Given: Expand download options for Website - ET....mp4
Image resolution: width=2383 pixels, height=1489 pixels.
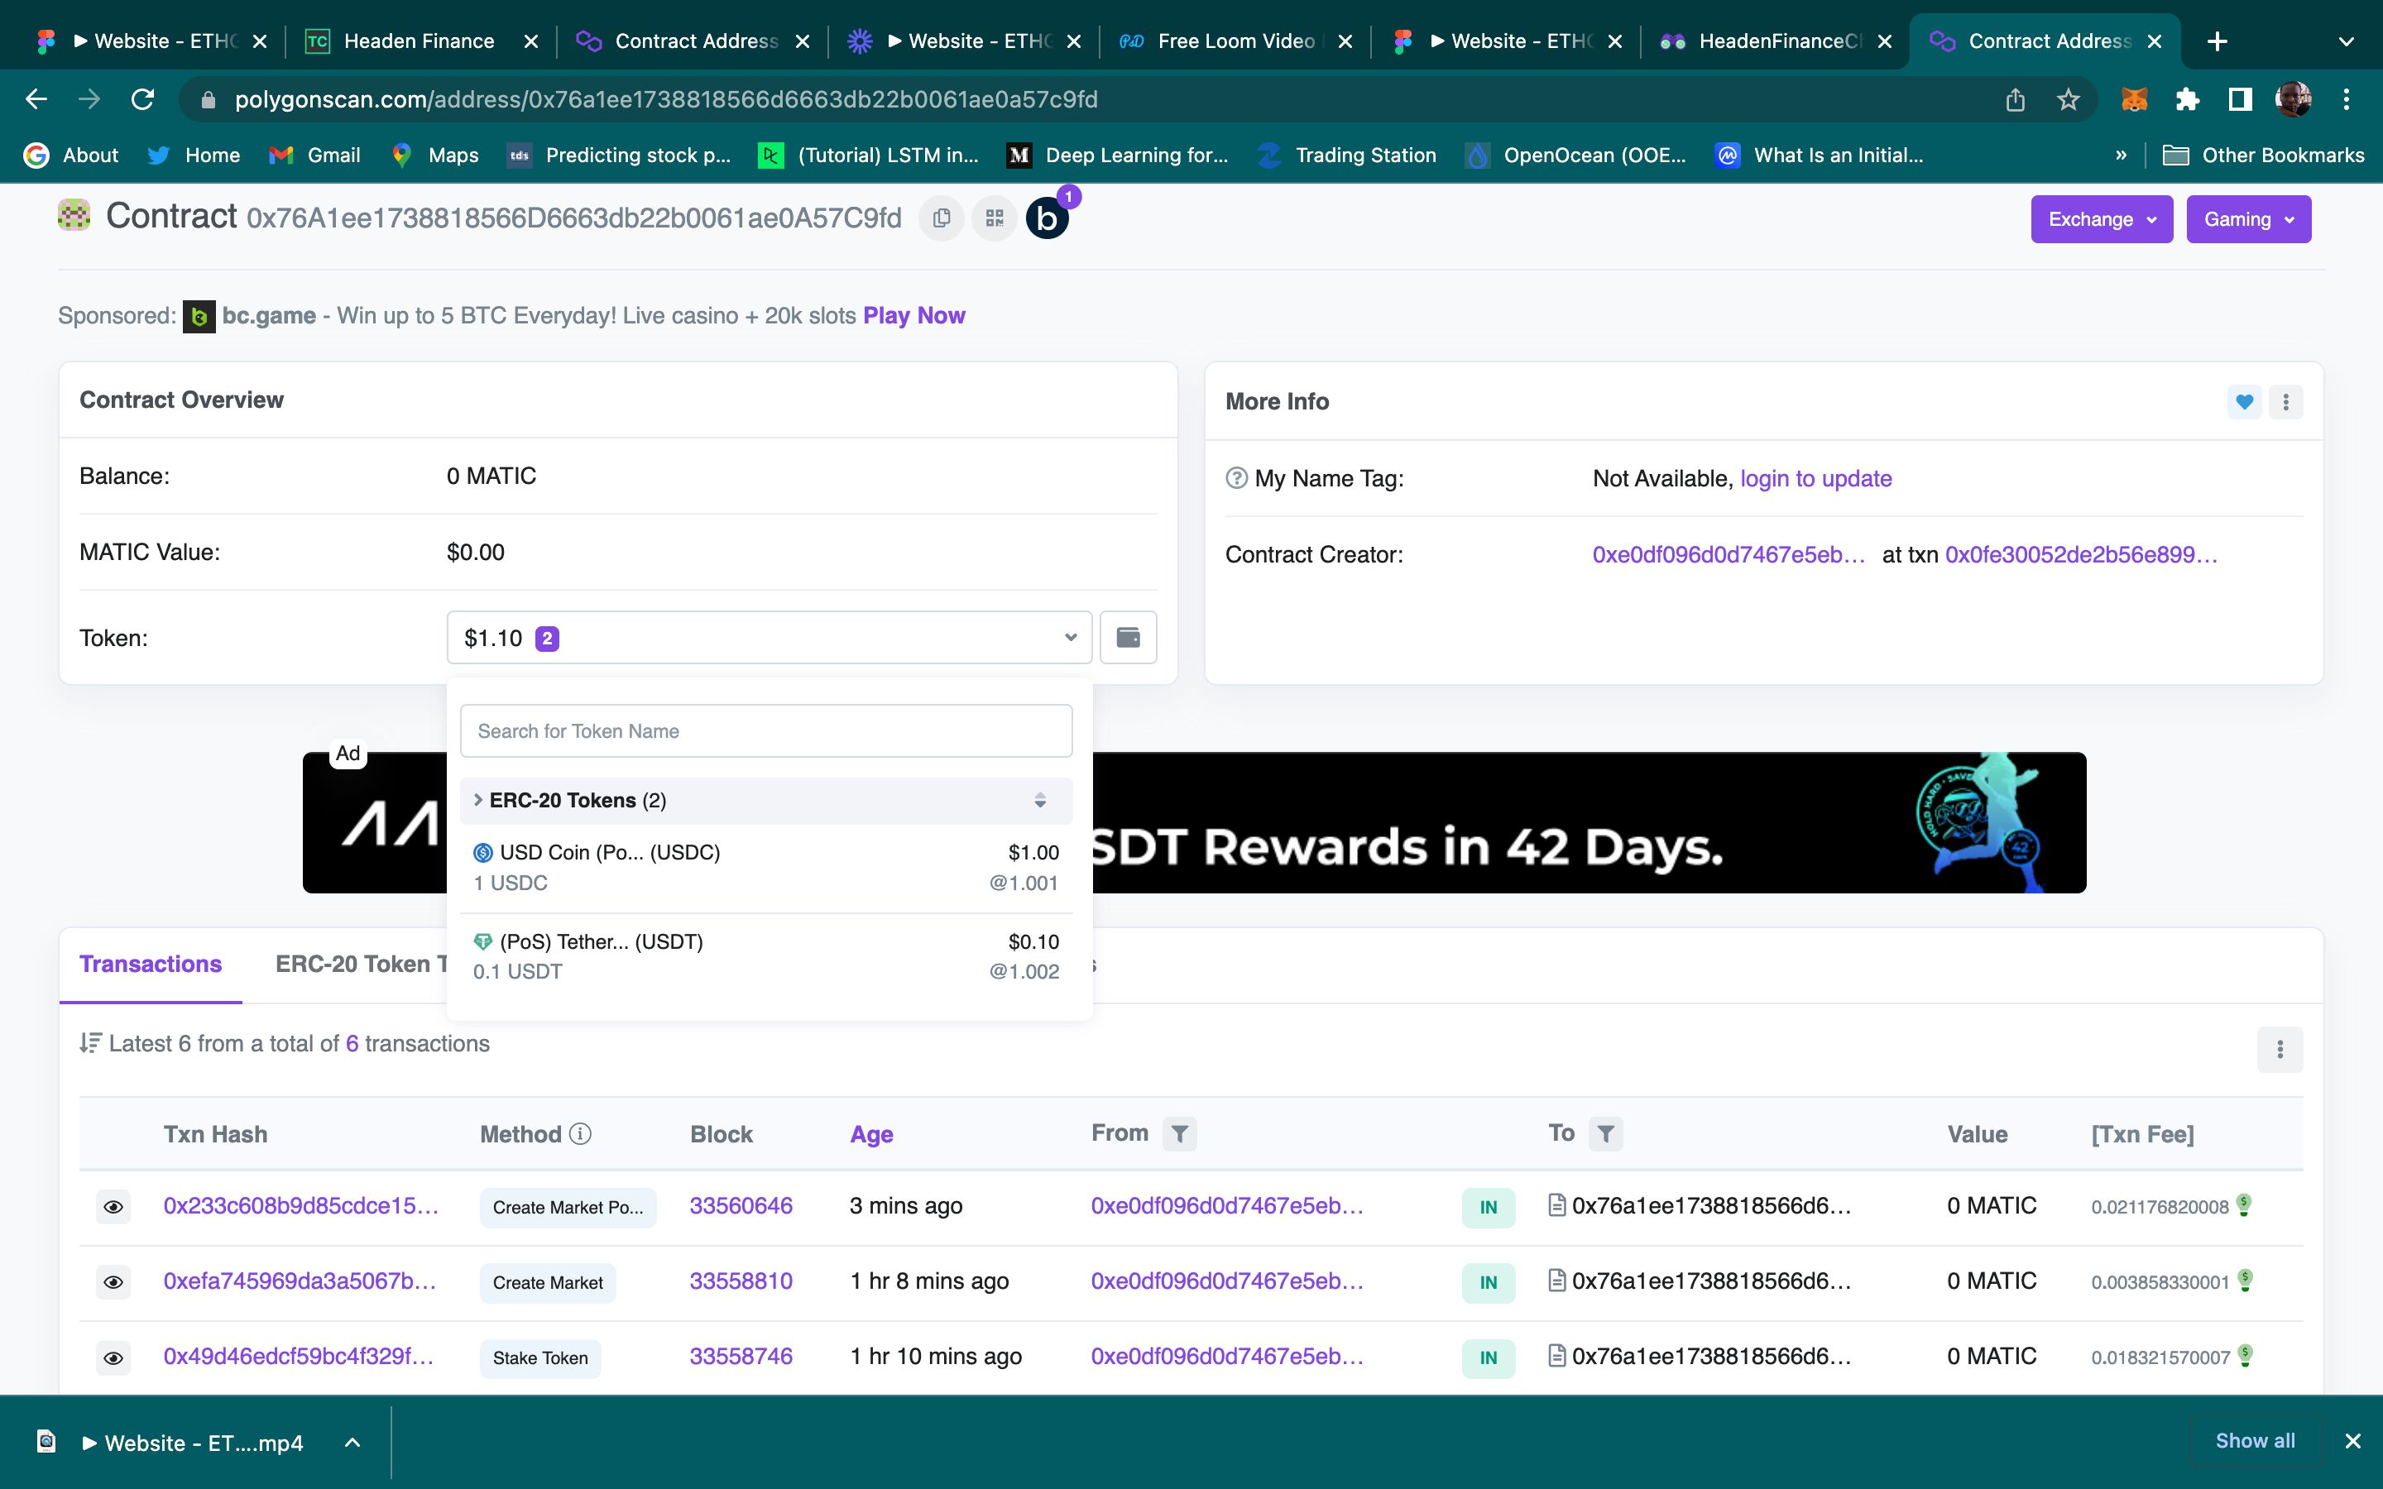Looking at the screenshot, I should pyautogui.click(x=352, y=1443).
